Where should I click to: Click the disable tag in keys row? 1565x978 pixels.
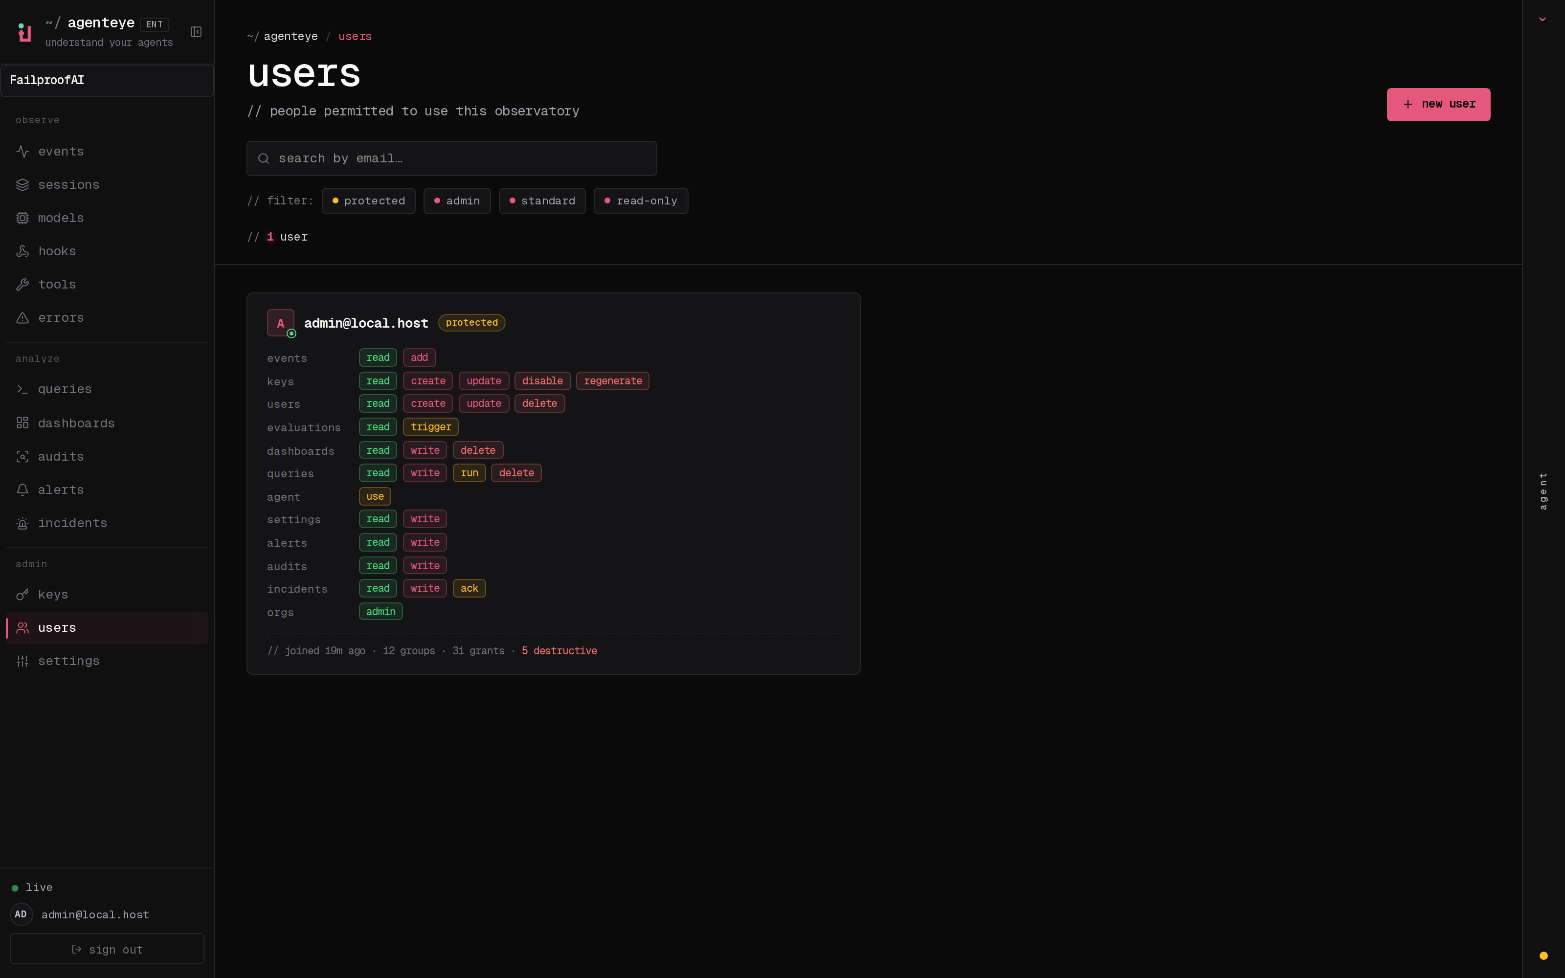(542, 381)
